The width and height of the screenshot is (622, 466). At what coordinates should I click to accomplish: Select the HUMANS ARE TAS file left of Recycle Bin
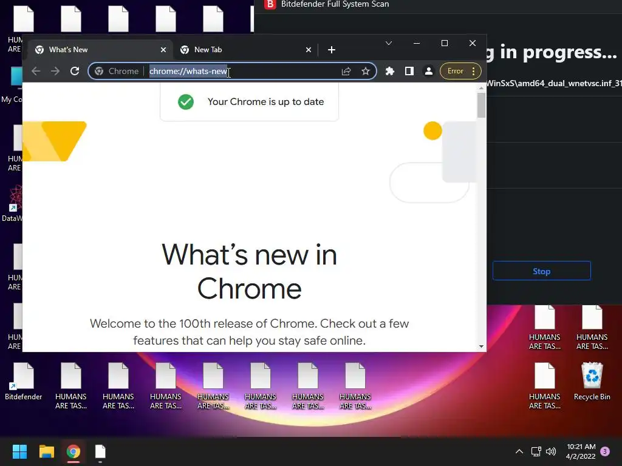(545, 386)
